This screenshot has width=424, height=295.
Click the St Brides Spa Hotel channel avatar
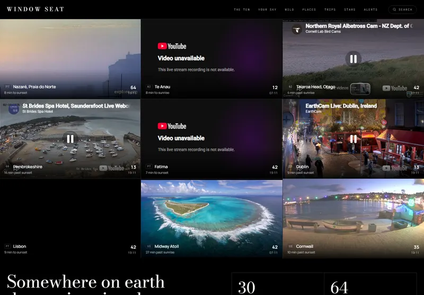14,109
